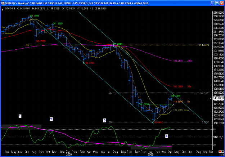Click the 118.8410 bottom low label
225x157 pixels.
point(158,122)
